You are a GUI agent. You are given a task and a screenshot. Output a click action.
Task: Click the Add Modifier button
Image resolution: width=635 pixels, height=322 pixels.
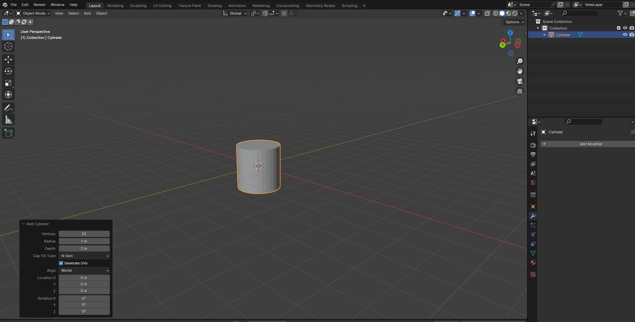click(590, 144)
